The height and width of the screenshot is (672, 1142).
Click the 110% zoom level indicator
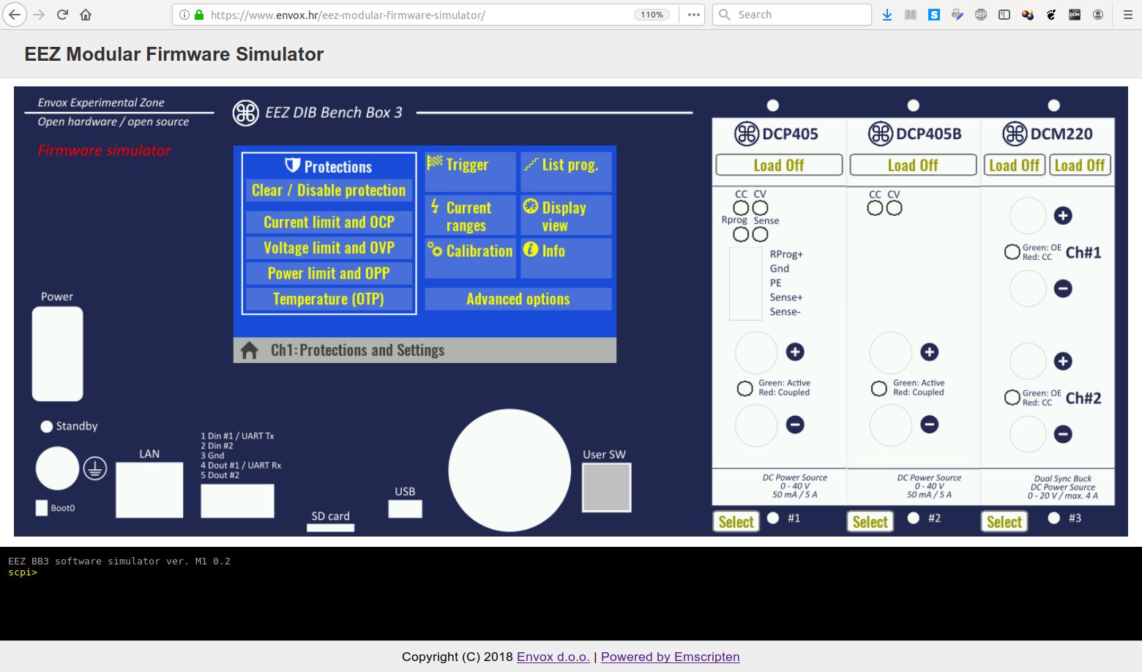click(652, 15)
